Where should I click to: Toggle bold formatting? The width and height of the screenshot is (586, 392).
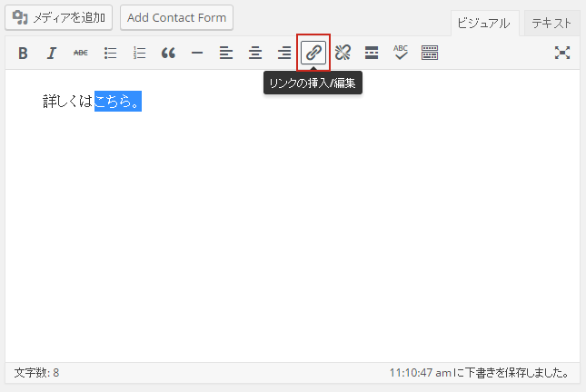(23, 53)
